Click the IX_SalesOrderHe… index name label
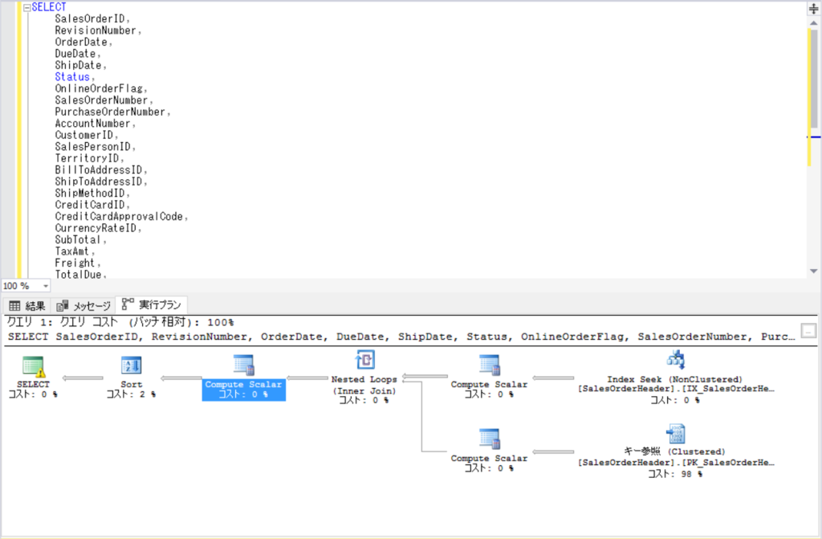822x539 pixels. tap(676, 389)
